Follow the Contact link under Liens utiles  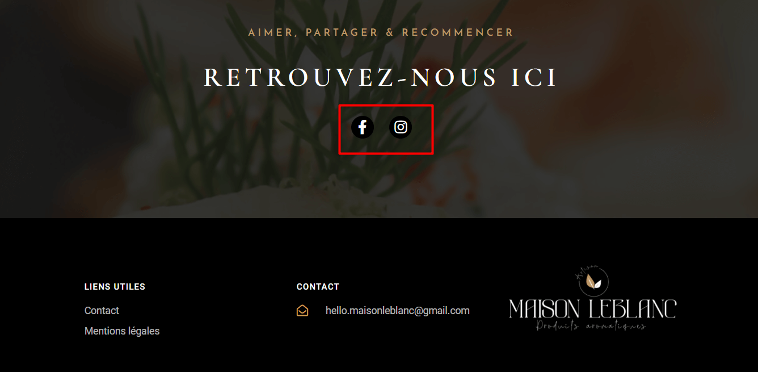coord(102,311)
